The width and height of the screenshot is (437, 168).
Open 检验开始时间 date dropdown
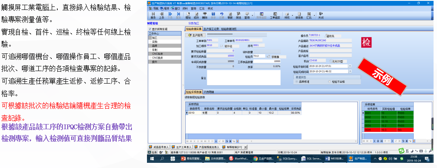click(350, 66)
